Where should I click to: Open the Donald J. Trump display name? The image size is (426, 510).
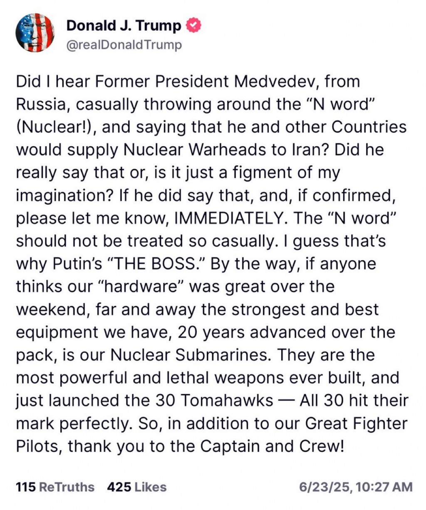pyautogui.click(x=124, y=26)
